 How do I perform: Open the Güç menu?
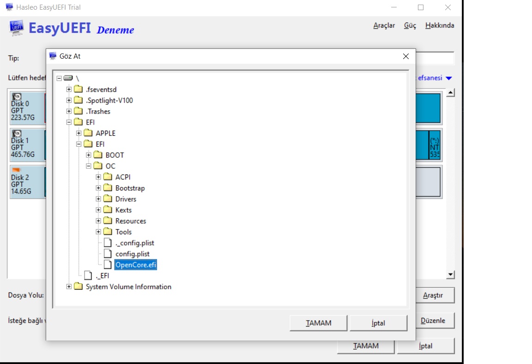(410, 25)
